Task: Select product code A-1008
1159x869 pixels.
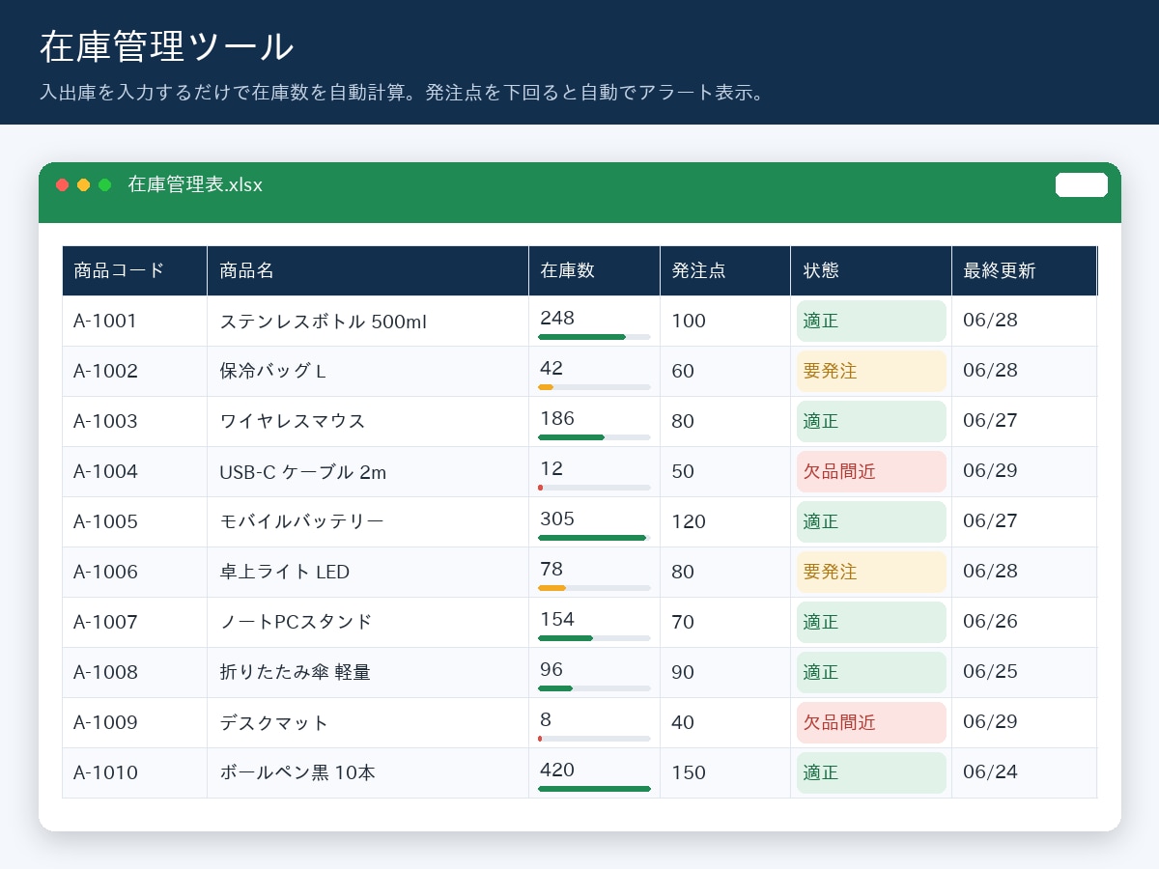Action: 106,673
